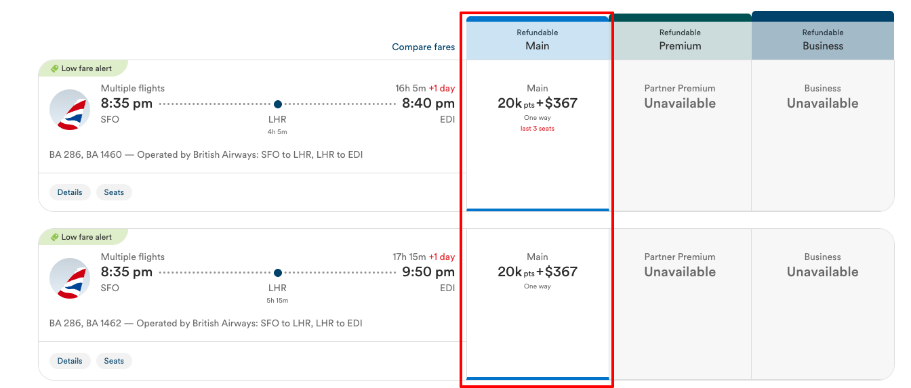Screen dimensions: 911x388
Task: Select the Refundable Premium fare tab
Action: [x=680, y=39]
